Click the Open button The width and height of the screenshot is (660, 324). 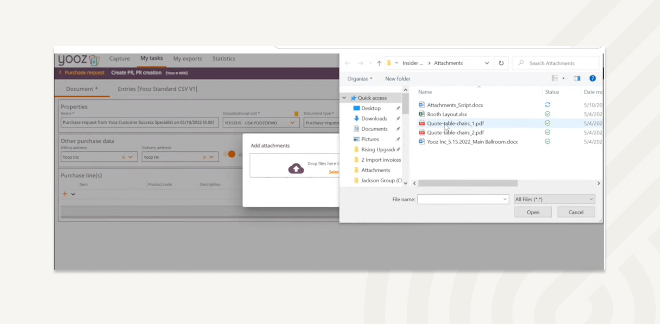tap(533, 212)
